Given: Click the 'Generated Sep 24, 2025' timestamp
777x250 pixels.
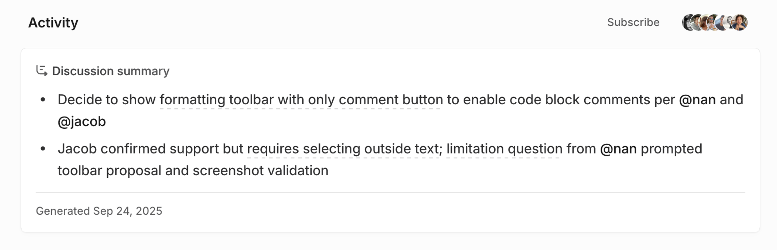Looking at the screenshot, I should [x=99, y=211].
